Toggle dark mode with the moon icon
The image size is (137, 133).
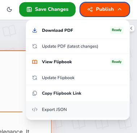click(9, 9)
